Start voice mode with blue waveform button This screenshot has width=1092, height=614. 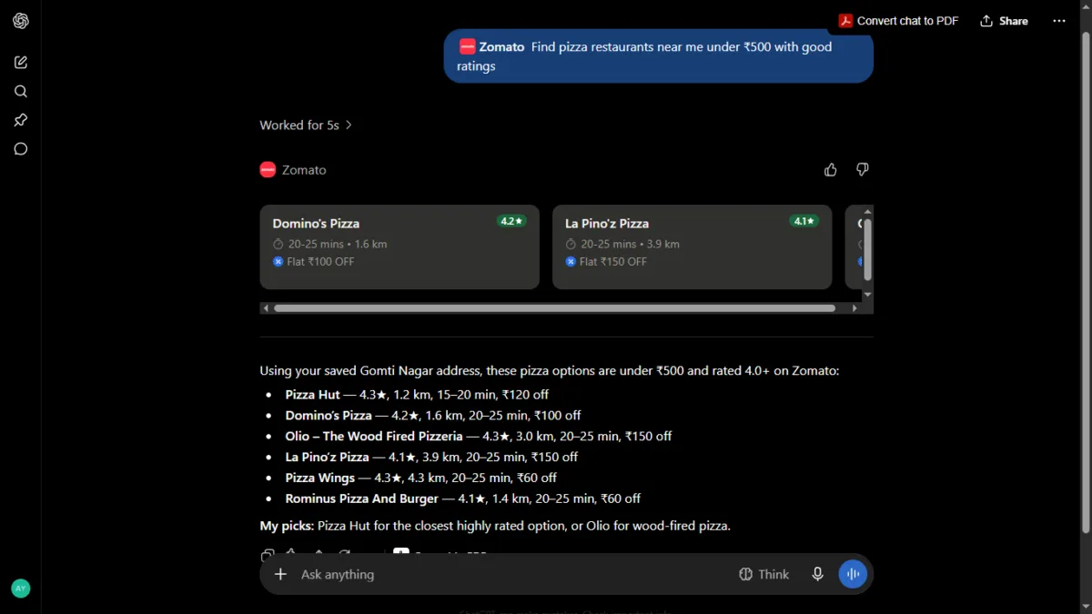(853, 574)
